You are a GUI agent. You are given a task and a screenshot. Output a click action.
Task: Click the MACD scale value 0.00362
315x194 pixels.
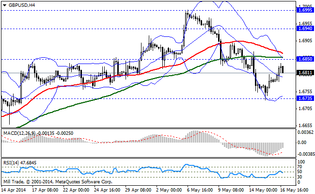coord(305,132)
